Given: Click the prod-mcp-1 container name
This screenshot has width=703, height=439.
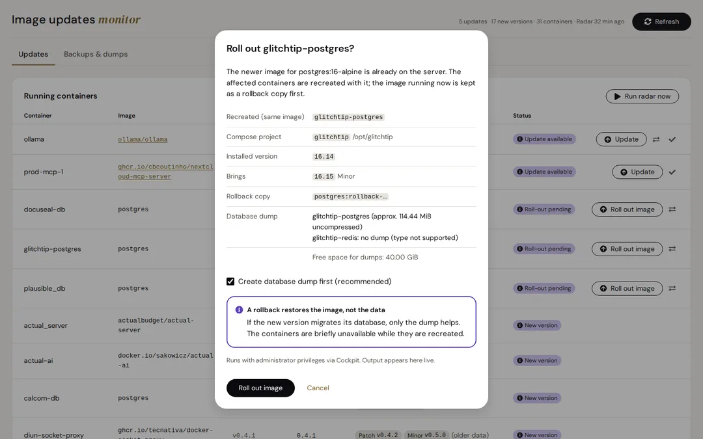Looking at the screenshot, I should pyautogui.click(x=44, y=172).
